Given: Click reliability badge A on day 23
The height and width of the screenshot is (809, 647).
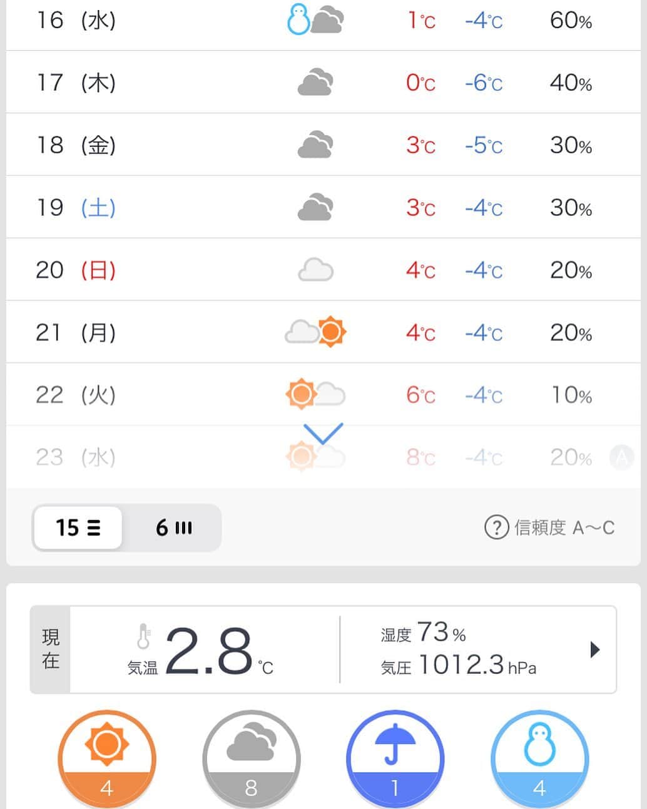Looking at the screenshot, I should click(x=621, y=457).
